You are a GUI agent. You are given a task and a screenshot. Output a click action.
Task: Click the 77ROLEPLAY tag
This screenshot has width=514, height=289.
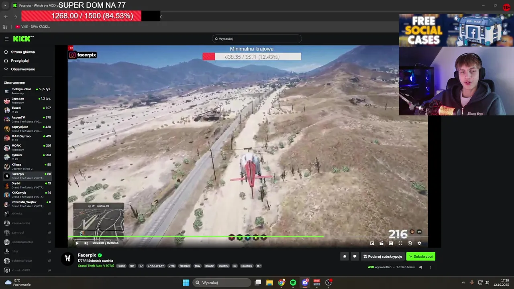tap(156, 266)
